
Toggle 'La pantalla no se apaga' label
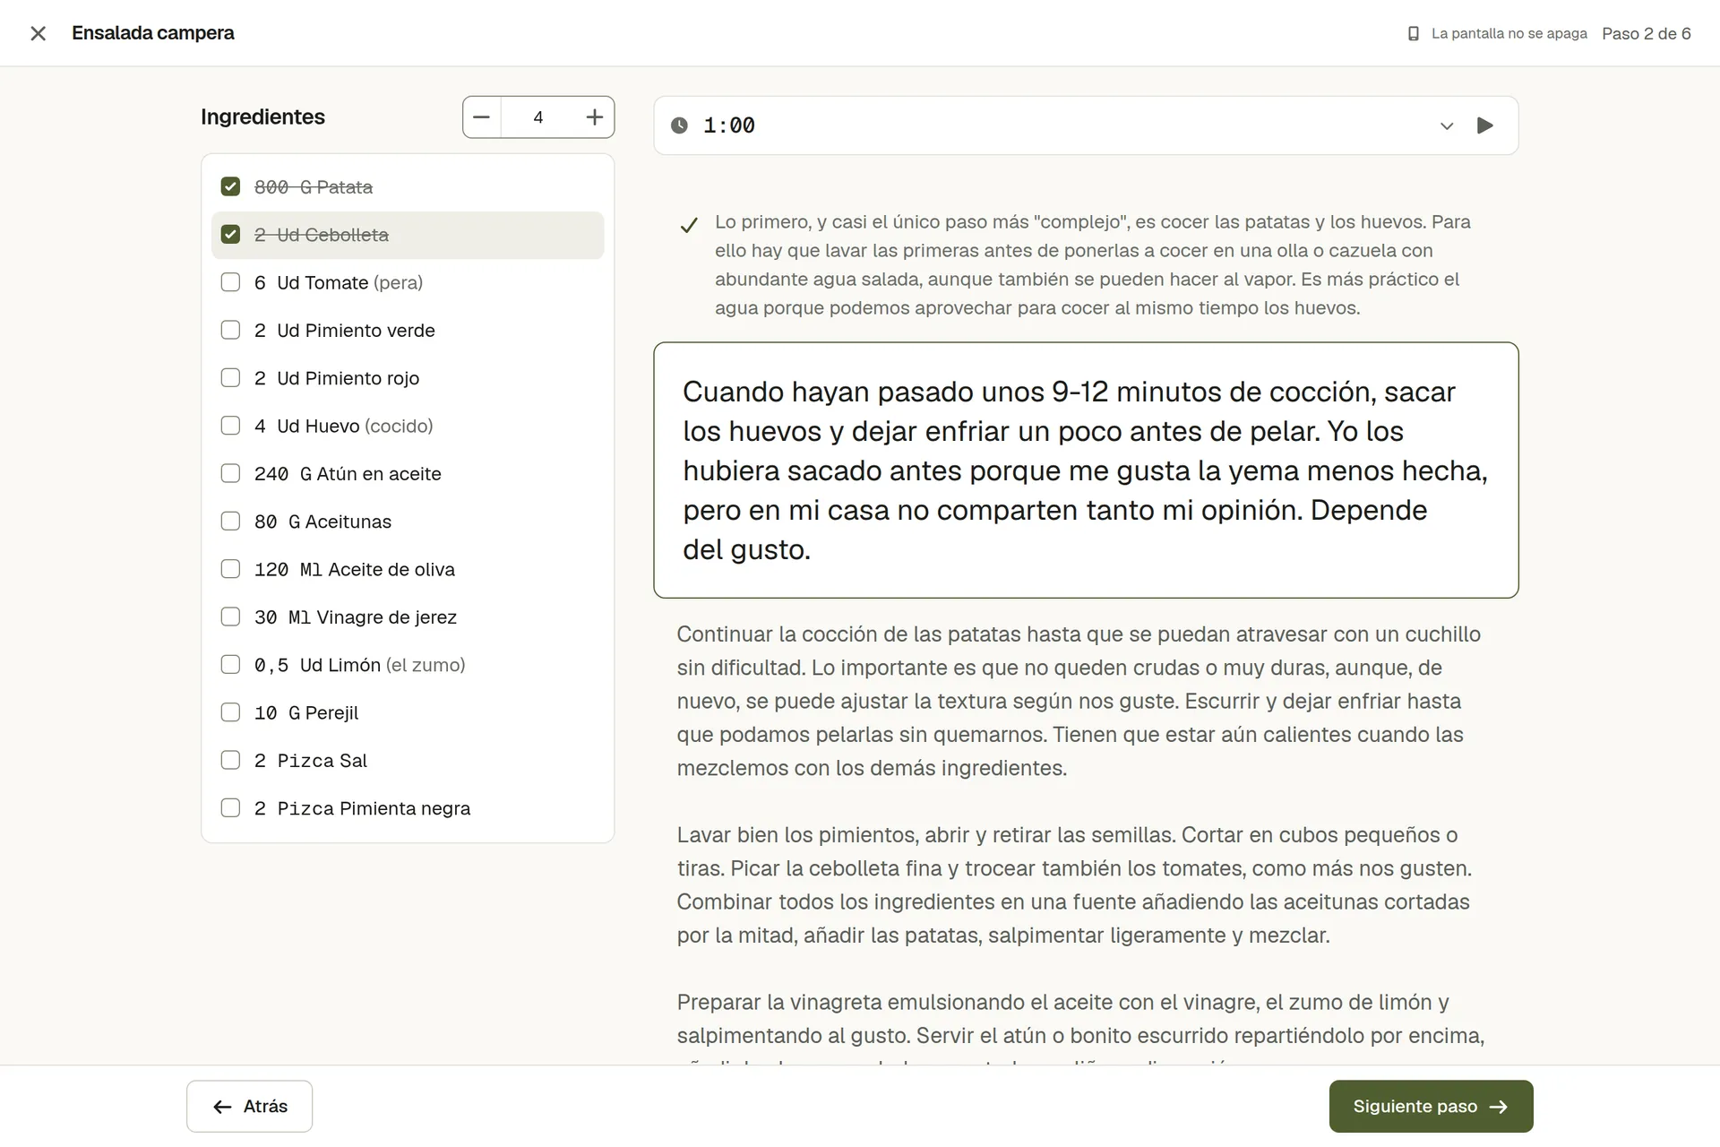[1509, 33]
